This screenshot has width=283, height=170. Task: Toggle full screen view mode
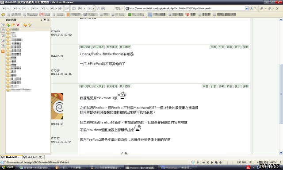[x=74, y=8]
